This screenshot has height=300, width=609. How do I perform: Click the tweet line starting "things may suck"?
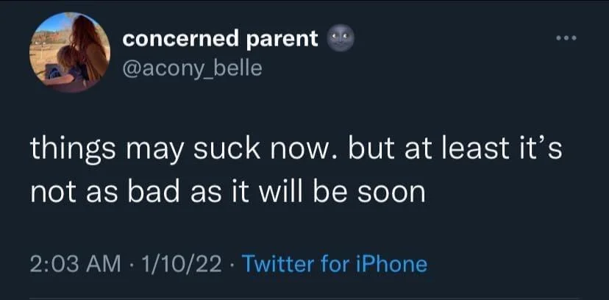pyautogui.click(x=296, y=149)
